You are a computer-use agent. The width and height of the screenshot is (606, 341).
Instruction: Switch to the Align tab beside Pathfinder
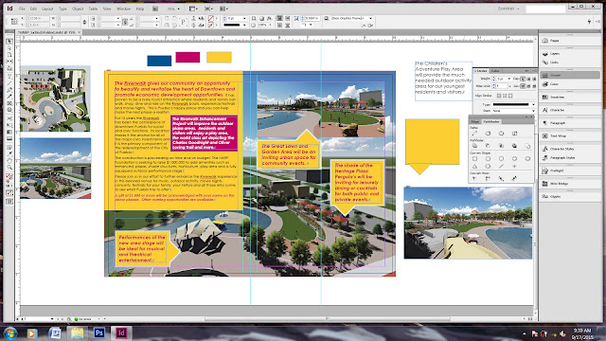(474, 121)
